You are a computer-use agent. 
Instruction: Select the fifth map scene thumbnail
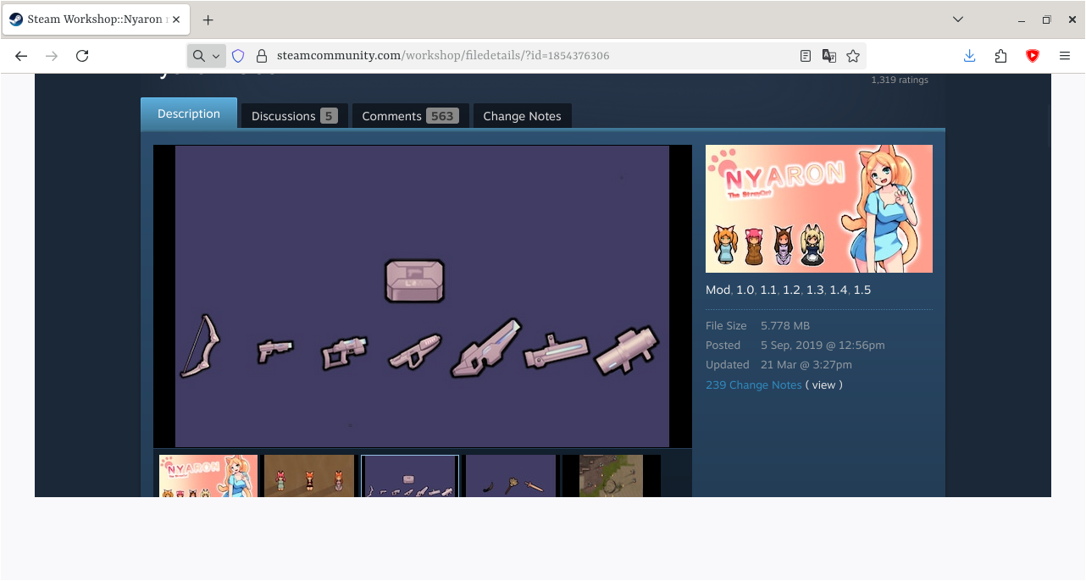(612, 476)
